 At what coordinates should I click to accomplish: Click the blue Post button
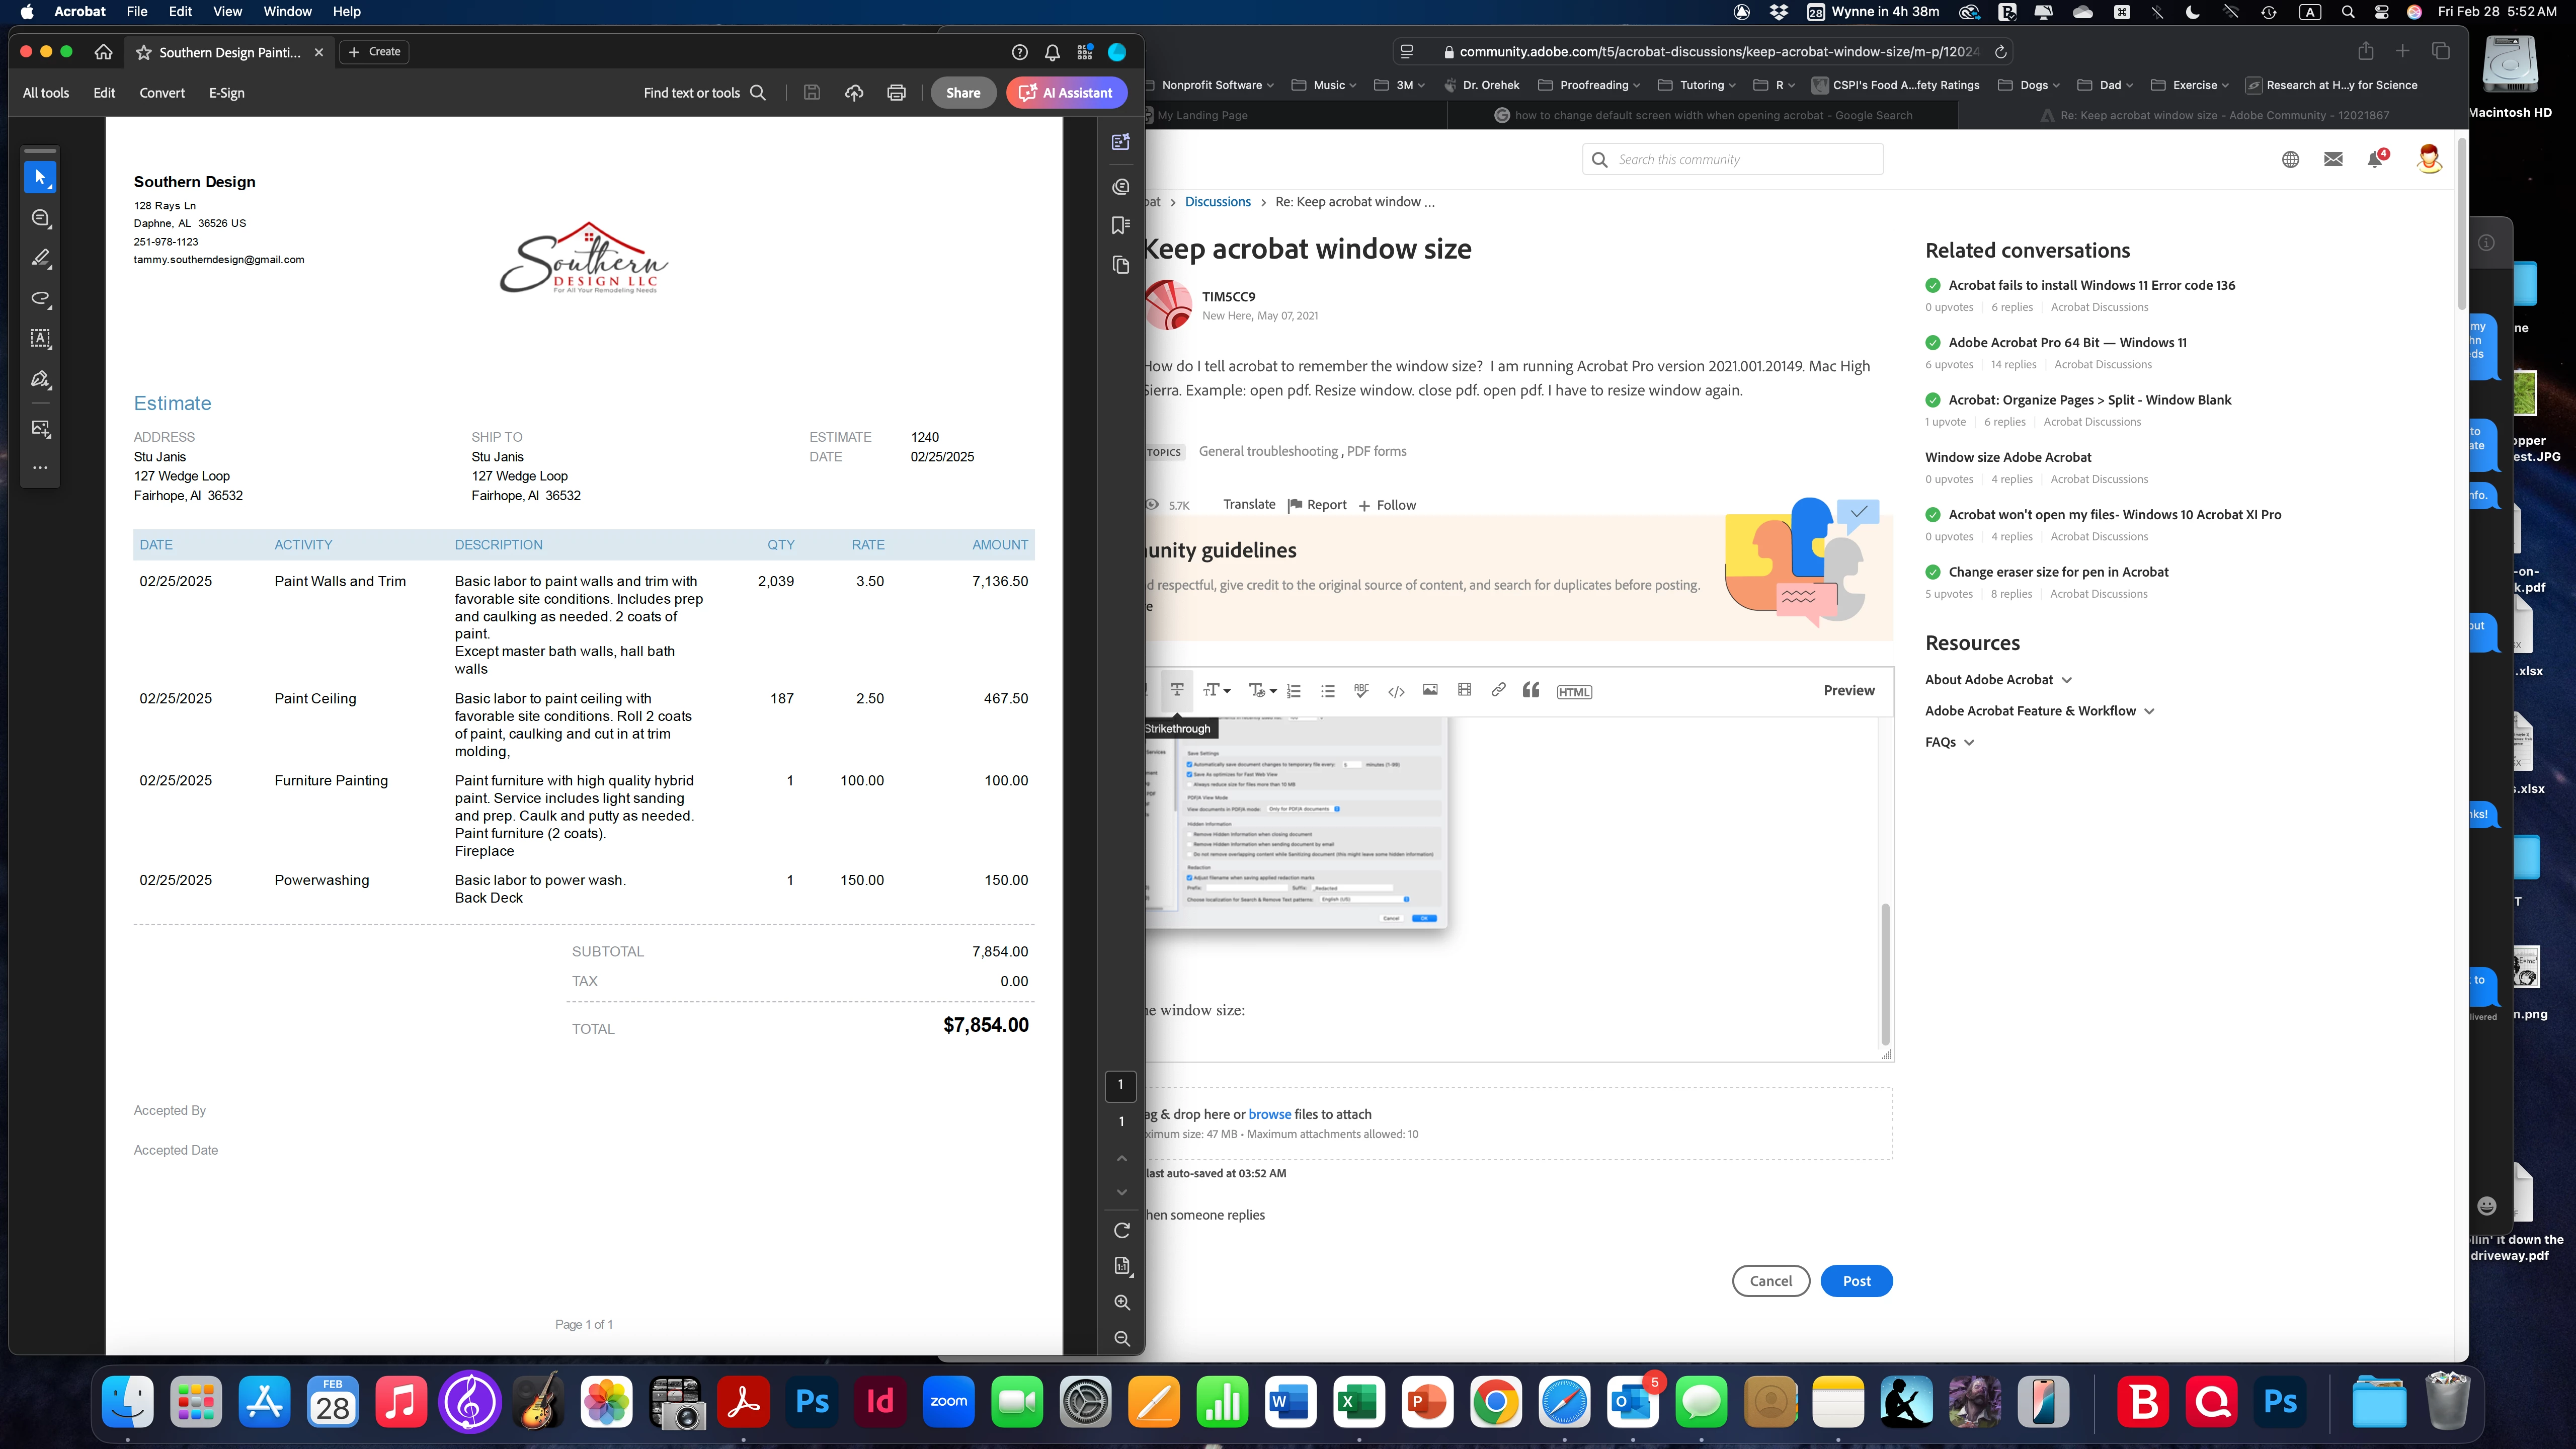(1856, 1281)
